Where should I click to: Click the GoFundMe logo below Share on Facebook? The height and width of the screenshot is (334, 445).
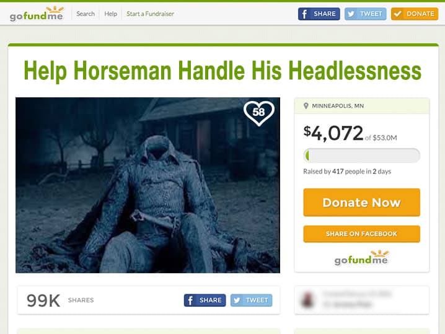point(361,257)
